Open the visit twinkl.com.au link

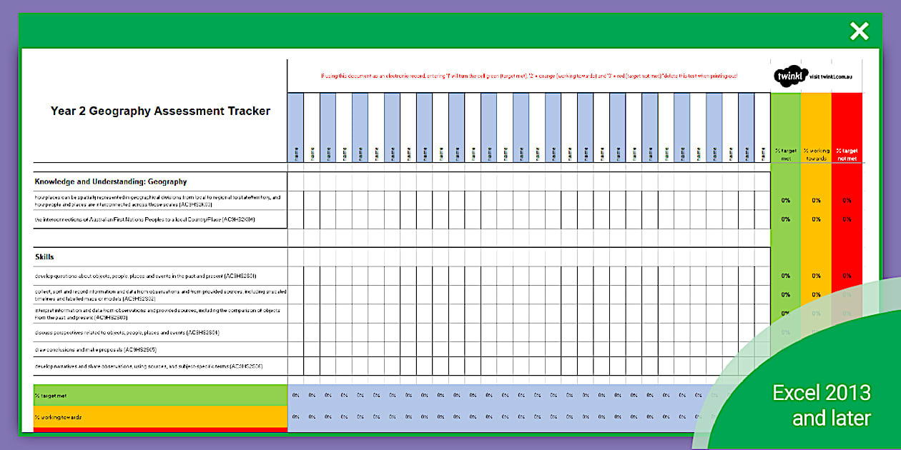coord(835,75)
